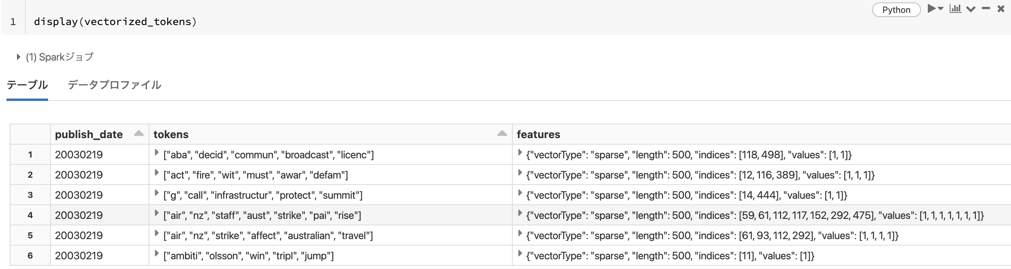Image resolution: width=1011 pixels, height=269 pixels.
Task: Click the display(vectorized_tokens) code line
Action: point(115,22)
